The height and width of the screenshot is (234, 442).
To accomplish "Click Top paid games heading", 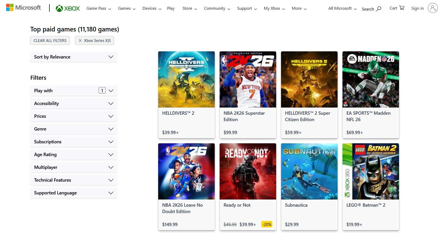I will [x=74, y=29].
